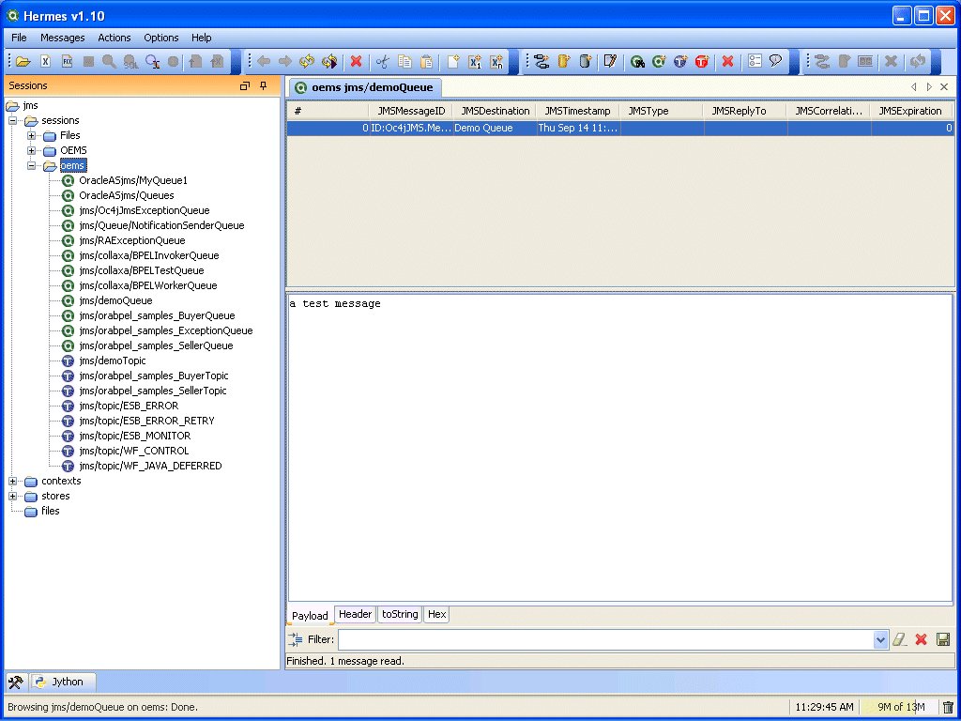Image resolution: width=961 pixels, height=721 pixels.
Task: Click the paste clipboard icon
Action: (427, 61)
